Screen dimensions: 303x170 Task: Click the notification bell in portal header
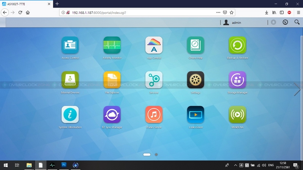(273, 22)
